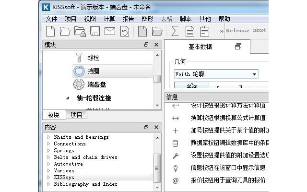Click the gray open-folder icon in toolbar

pyautogui.click(x=157, y=31)
